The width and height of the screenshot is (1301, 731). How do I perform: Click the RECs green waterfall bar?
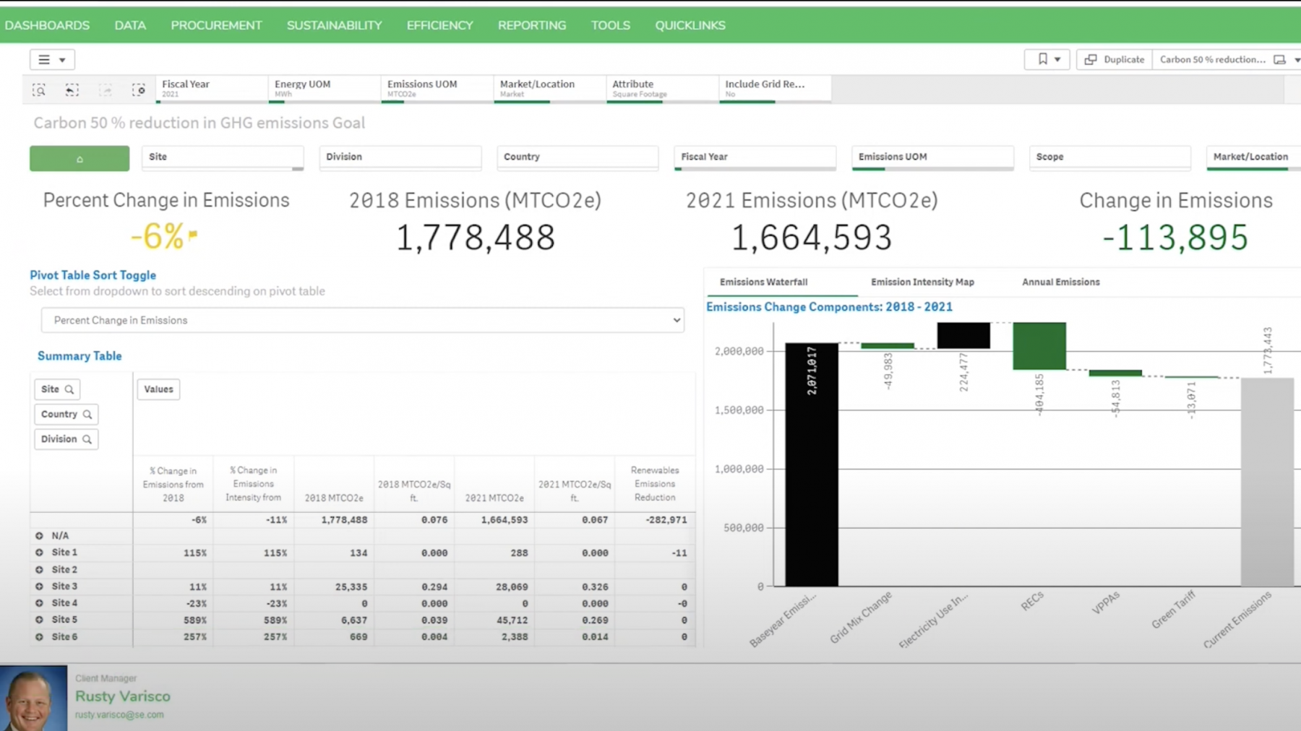pos(1039,346)
